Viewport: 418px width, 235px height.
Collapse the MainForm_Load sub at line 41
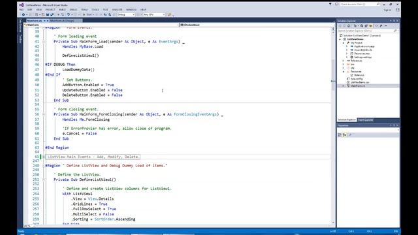(x=44, y=42)
